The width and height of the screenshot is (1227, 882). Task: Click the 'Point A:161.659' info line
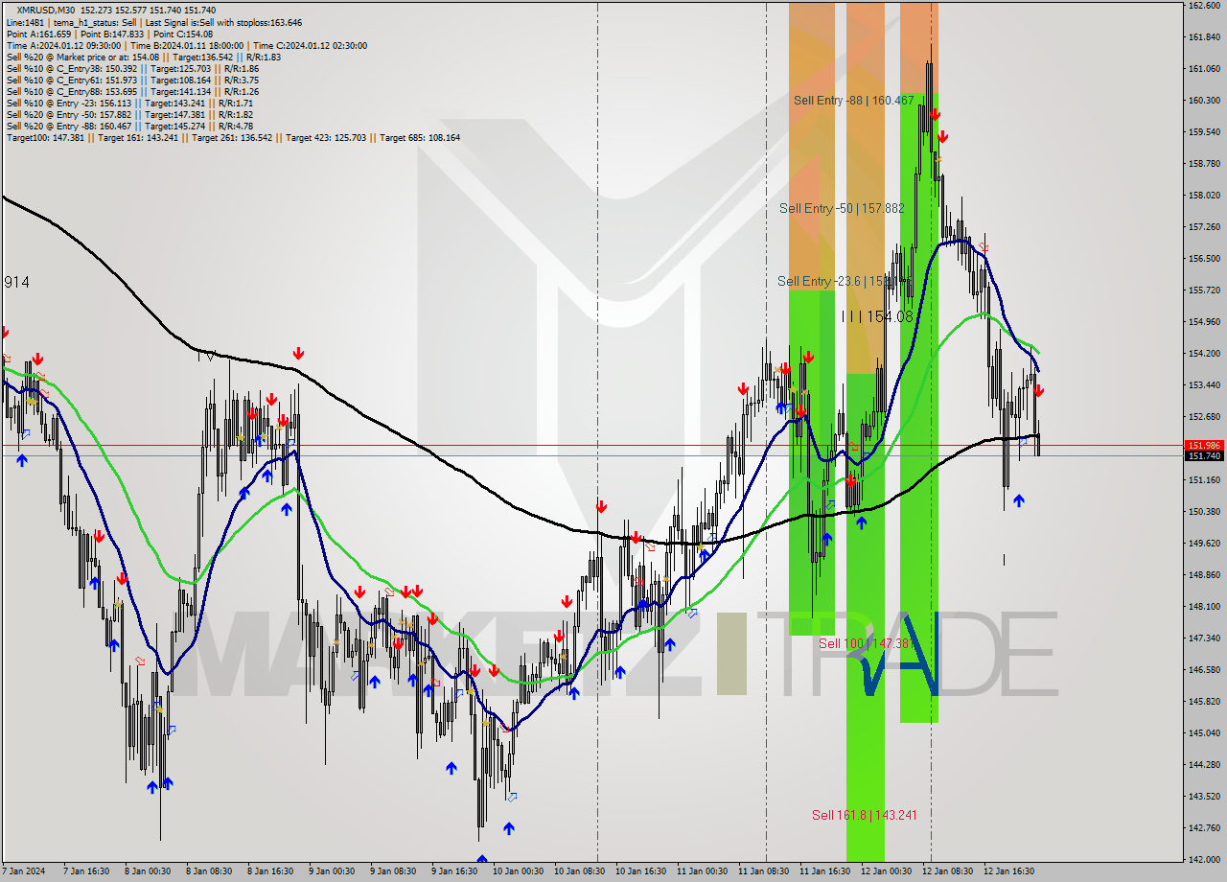coord(109,34)
